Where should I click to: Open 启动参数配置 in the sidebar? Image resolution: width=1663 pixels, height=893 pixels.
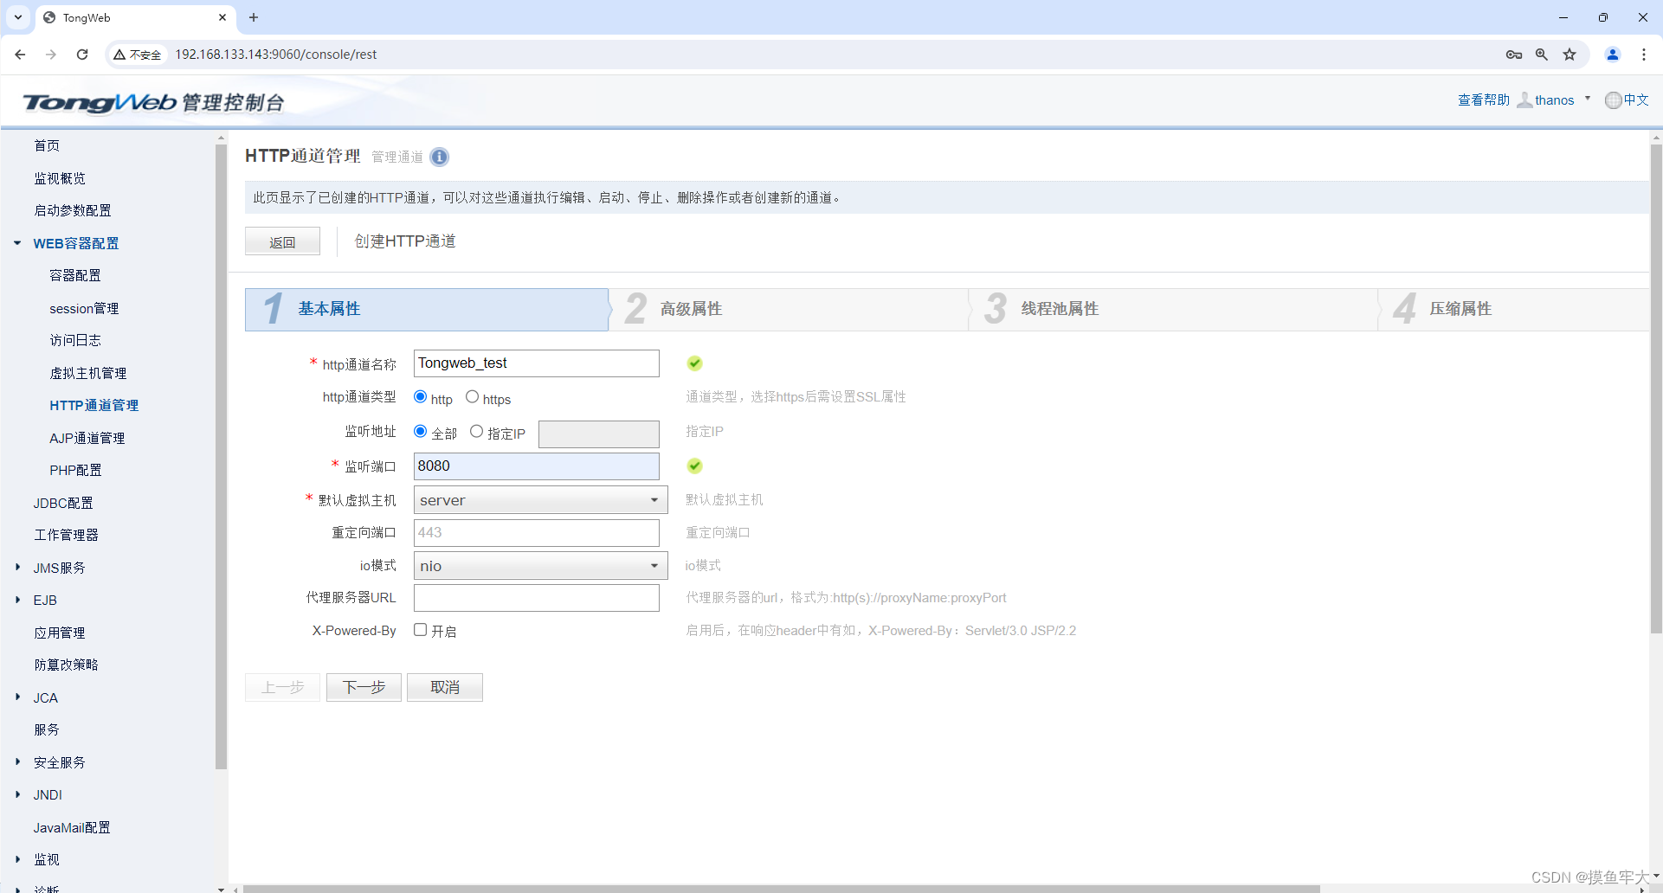point(73,210)
